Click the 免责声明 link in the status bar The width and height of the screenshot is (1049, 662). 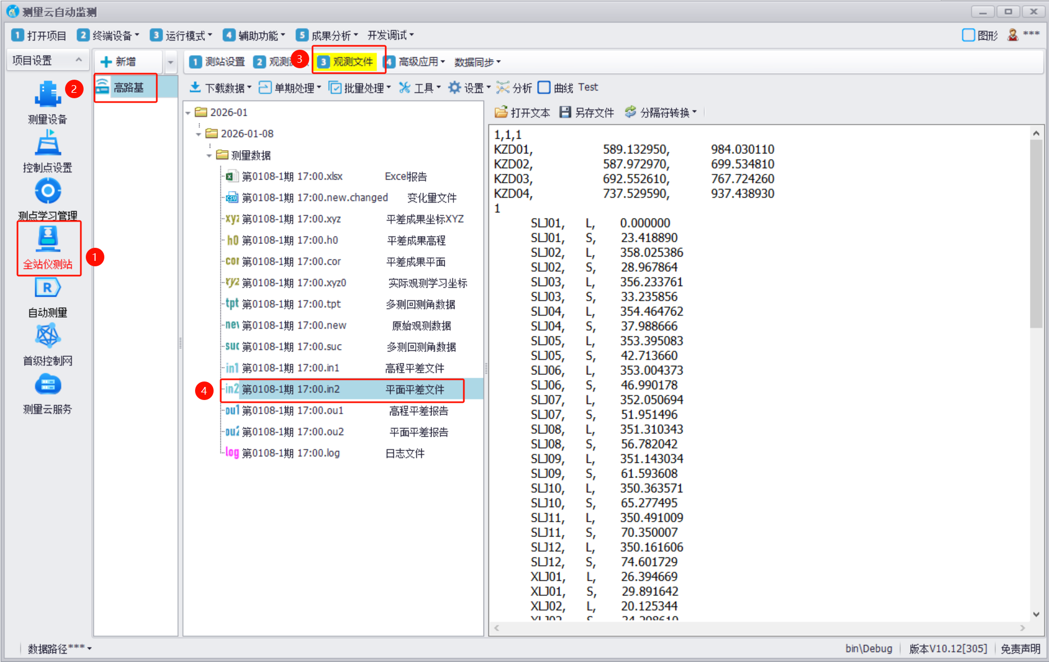click(1019, 648)
